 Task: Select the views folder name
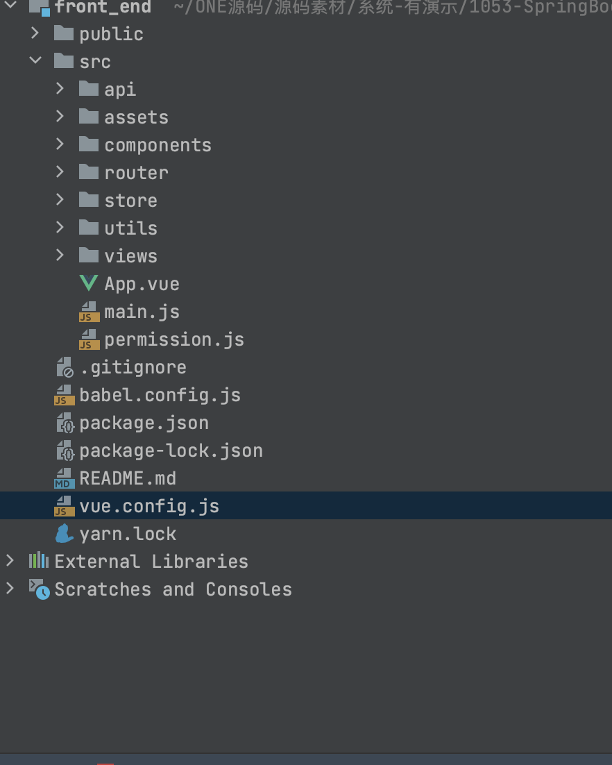click(x=130, y=256)
